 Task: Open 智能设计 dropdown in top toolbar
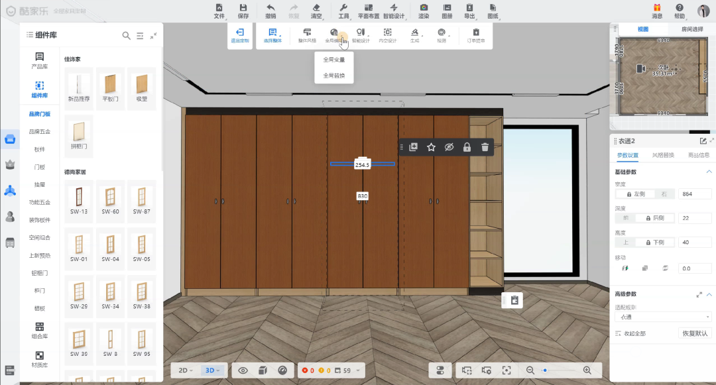point(394,11)
